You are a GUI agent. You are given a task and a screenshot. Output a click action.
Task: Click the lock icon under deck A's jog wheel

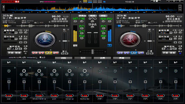(51, 50)
